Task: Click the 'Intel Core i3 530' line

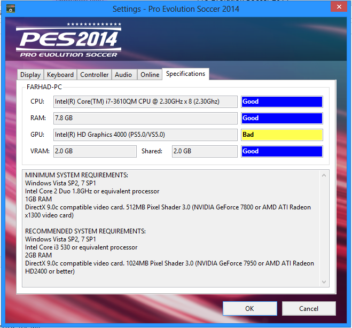Action: coord(81,247)
